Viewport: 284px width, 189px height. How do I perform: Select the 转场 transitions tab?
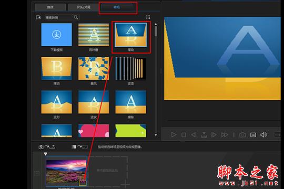click(117, 7)
